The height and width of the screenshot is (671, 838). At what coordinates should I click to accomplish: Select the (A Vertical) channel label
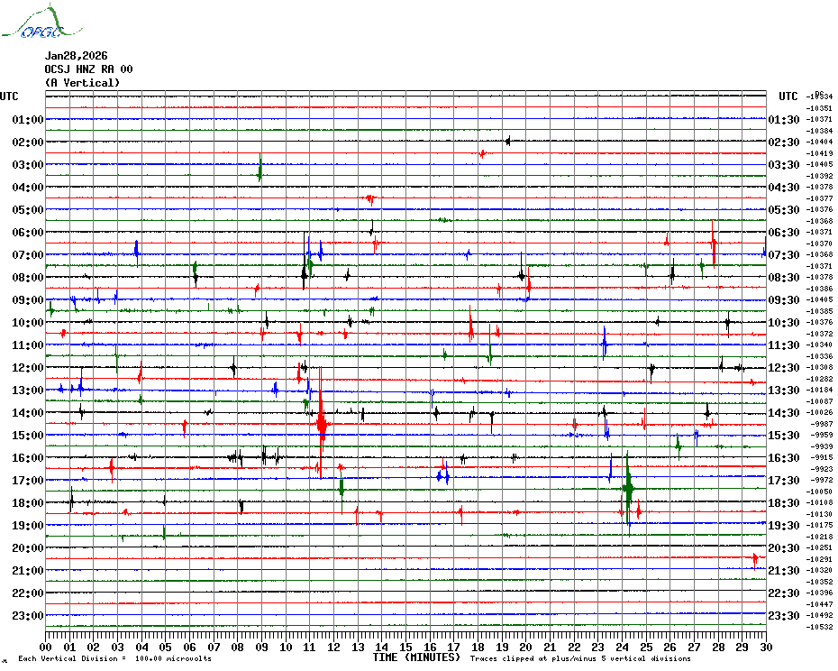tap(82, 83)
